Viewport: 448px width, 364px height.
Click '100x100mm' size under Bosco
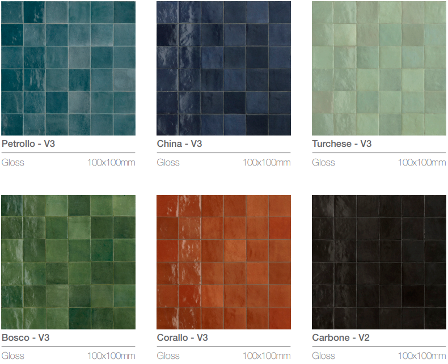pos(111,355)
